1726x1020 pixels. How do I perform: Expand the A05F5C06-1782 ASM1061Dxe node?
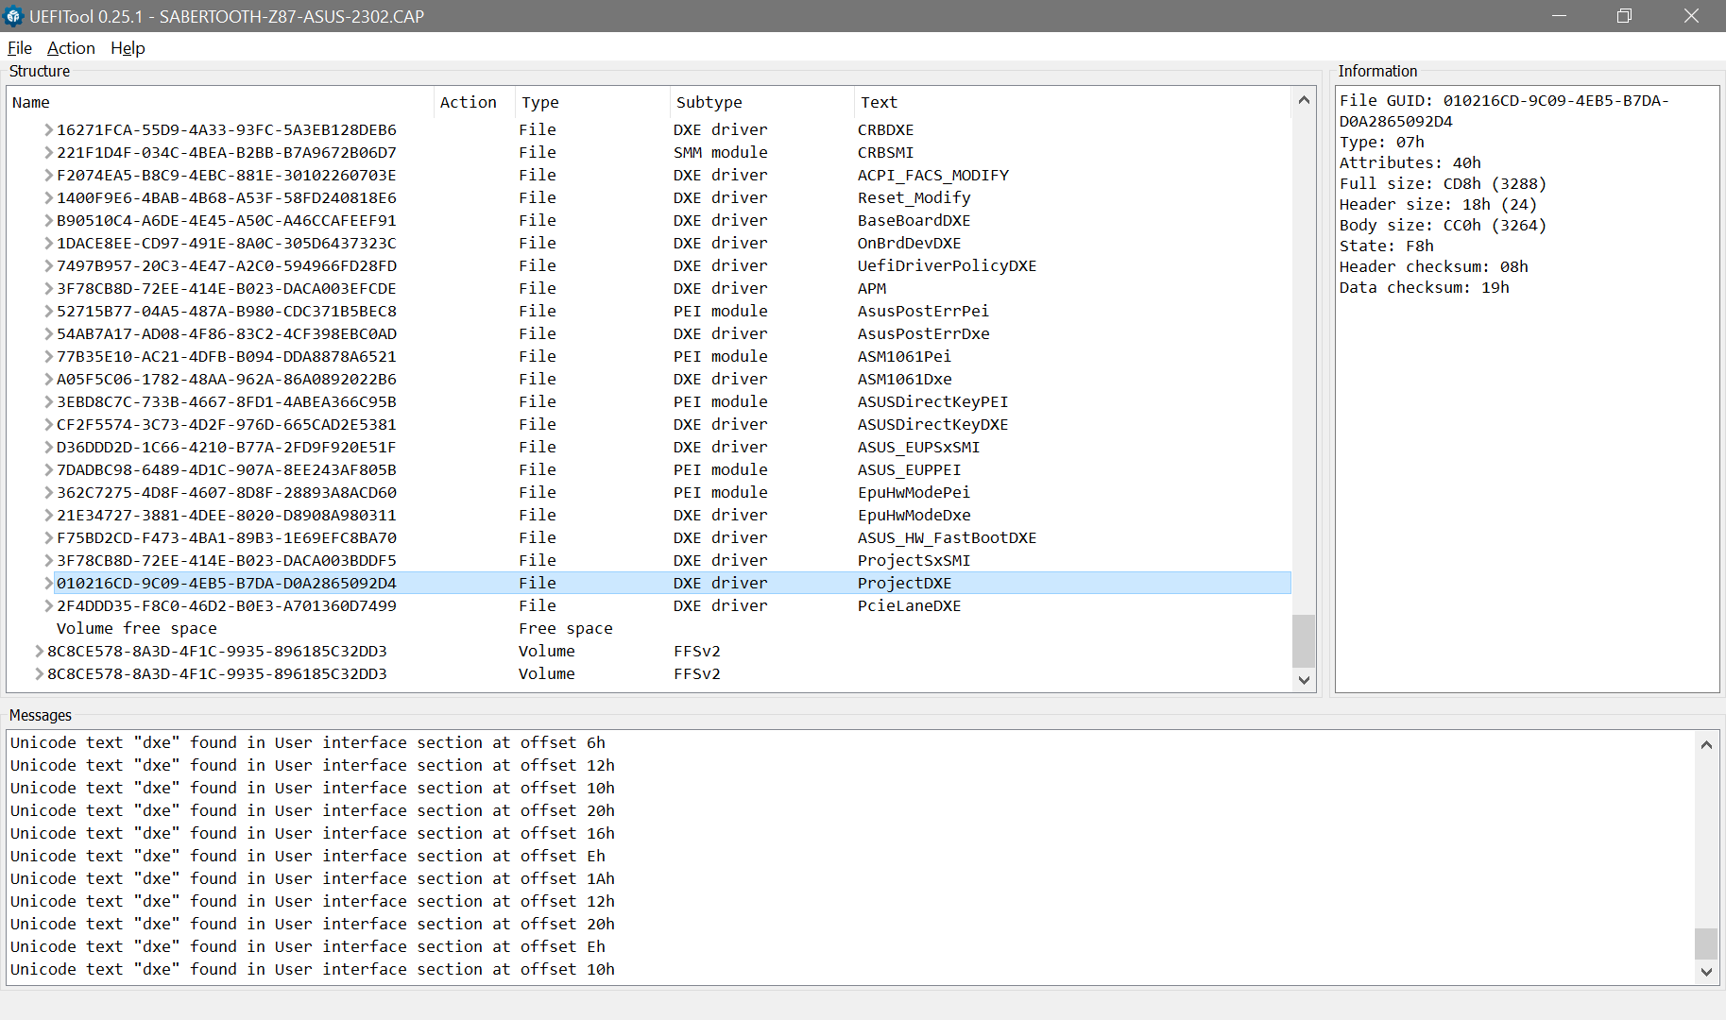pos(48,379)
